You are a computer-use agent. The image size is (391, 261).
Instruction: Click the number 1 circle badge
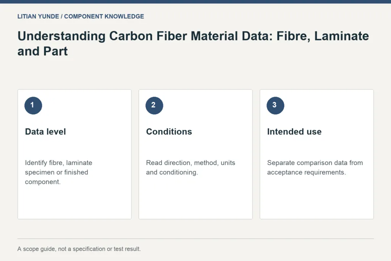33,105
